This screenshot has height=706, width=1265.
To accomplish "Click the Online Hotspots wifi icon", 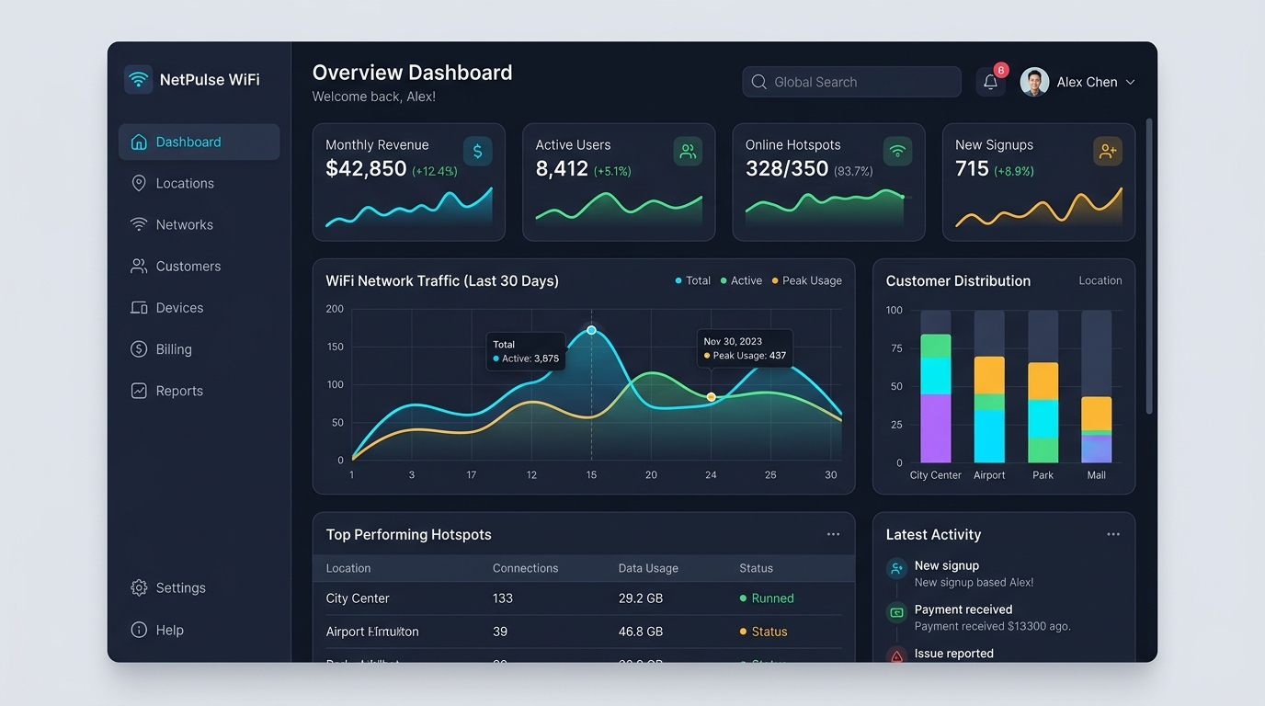I will coord(897,152).
